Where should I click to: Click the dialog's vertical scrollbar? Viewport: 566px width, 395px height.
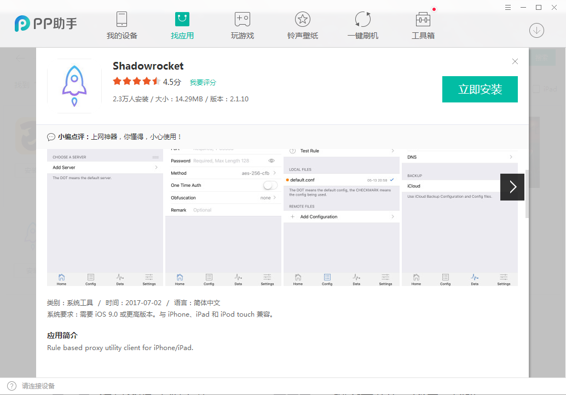pyautogui.click(x=527, y=194)
